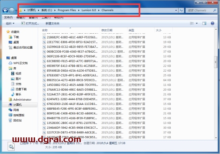Sort by the 大小 column header
This screenshot has height=154, width=220.
pyautogui.click(x=163, y=30)
